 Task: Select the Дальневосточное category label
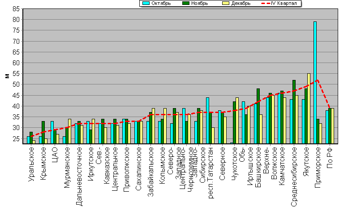[x=79, y=176]
